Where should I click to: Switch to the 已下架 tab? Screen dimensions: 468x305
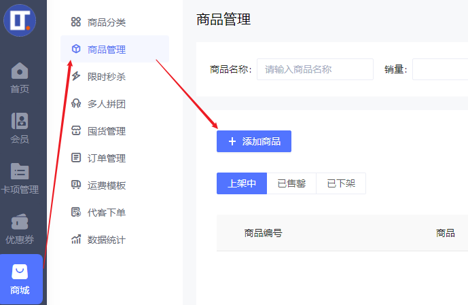pos(341,183)
